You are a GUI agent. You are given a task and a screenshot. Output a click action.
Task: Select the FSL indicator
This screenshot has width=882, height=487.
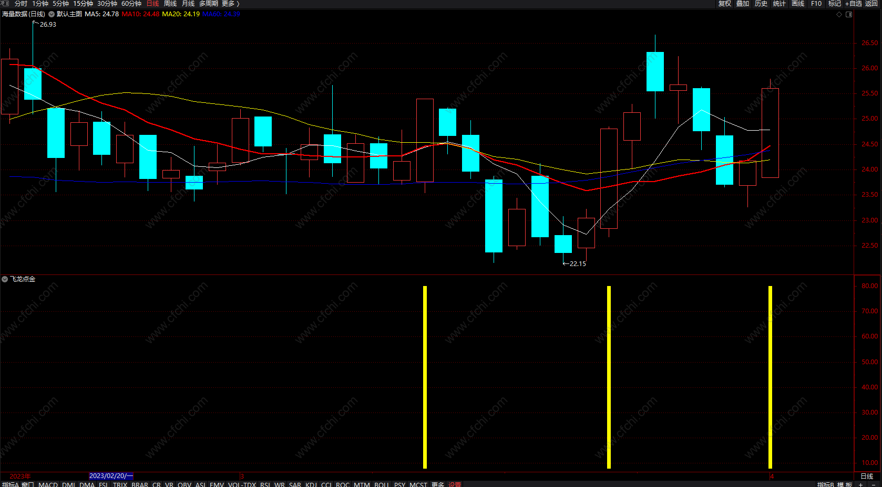click(104, 484)
